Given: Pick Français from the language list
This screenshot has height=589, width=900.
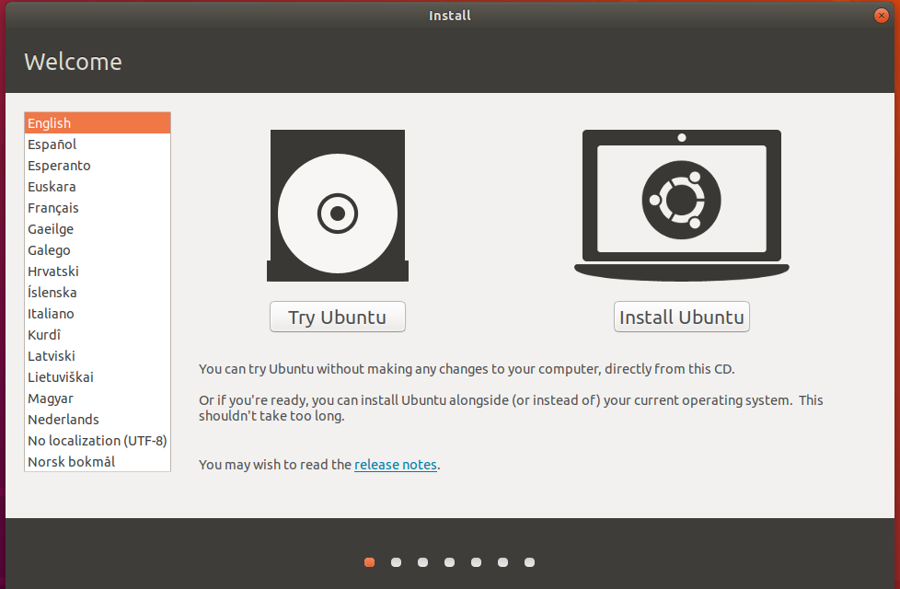Looking at the screenshot, I should pyautogui.click(x=98, y=208).
